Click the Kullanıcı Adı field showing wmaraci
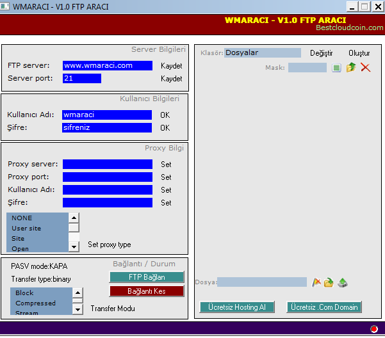385x338 pixels. pyautogui.click(x=107, y=115)
